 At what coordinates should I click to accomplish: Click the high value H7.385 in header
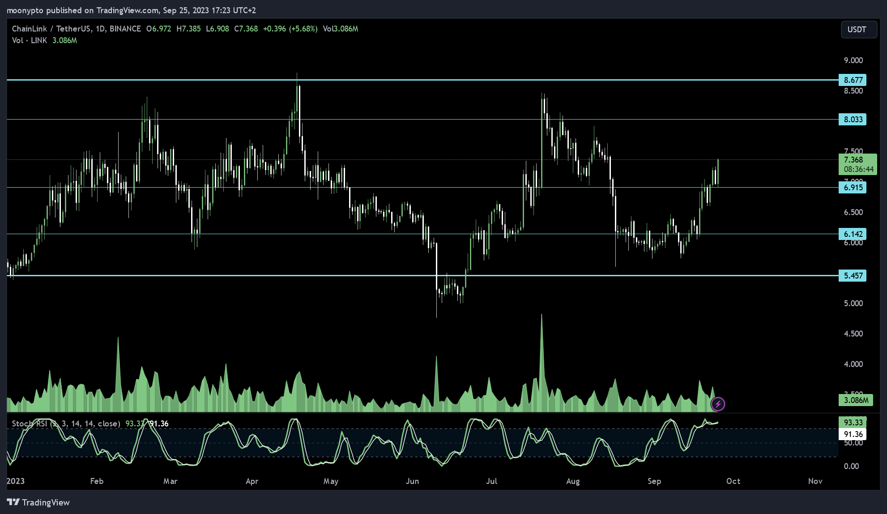tap(188, 29)
